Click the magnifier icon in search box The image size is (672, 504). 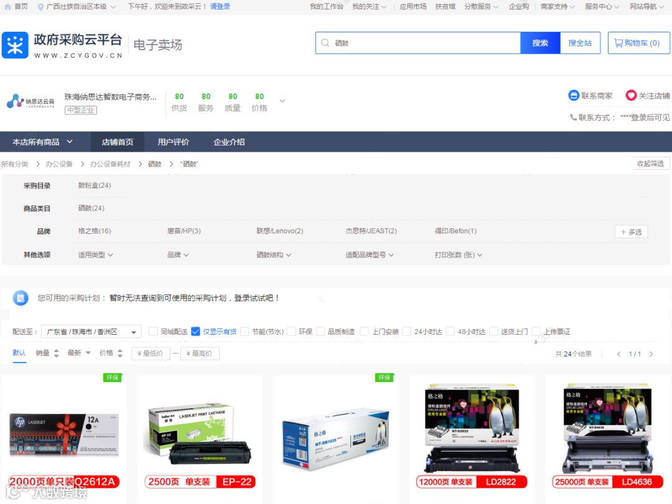(x=325, y=43)
